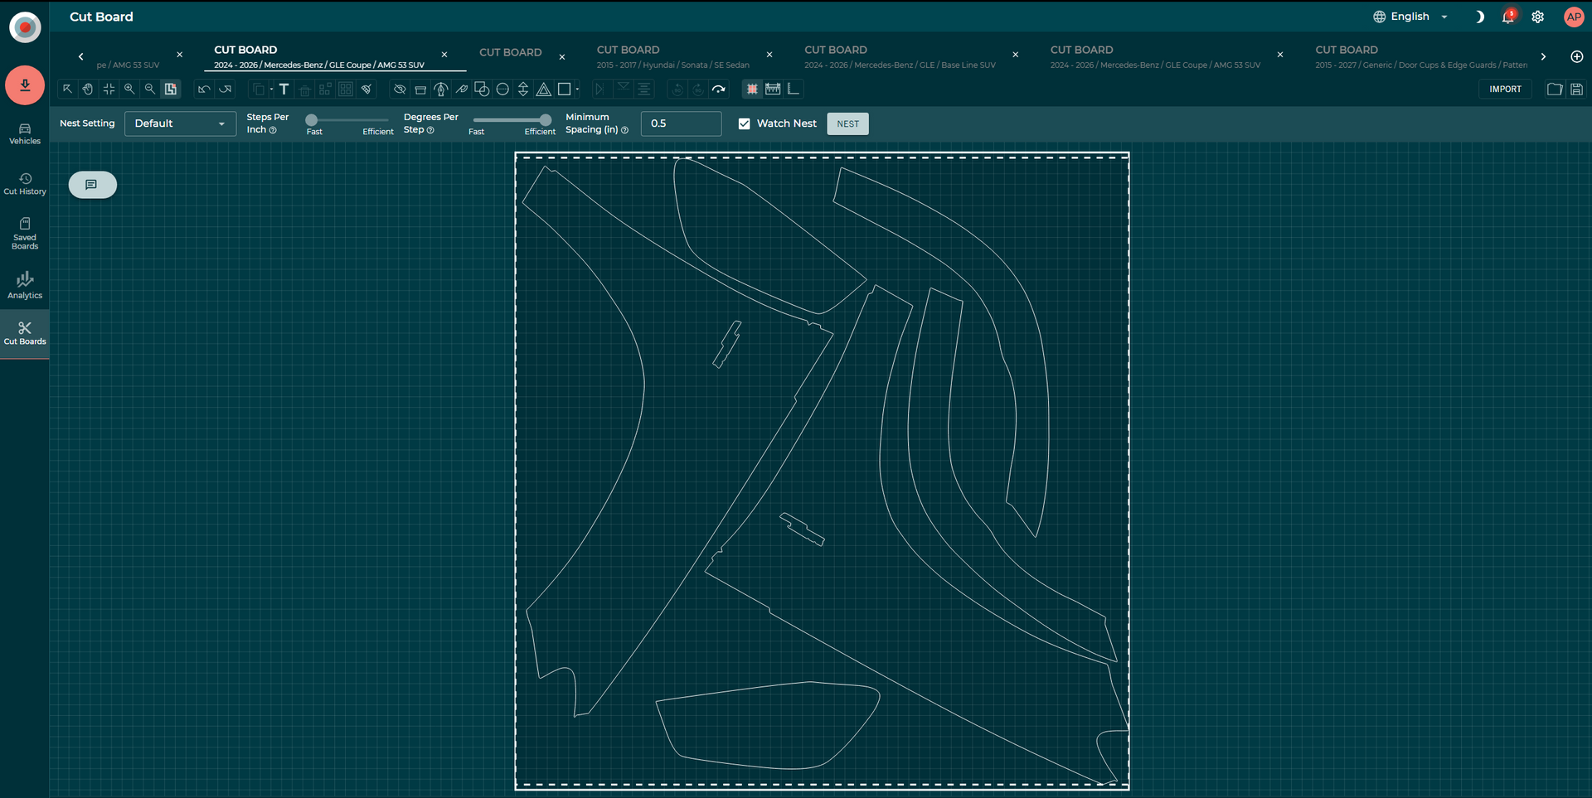The image size is (1592, 798).
Task: Click the undo arrow icon
Action: (204, 89)
